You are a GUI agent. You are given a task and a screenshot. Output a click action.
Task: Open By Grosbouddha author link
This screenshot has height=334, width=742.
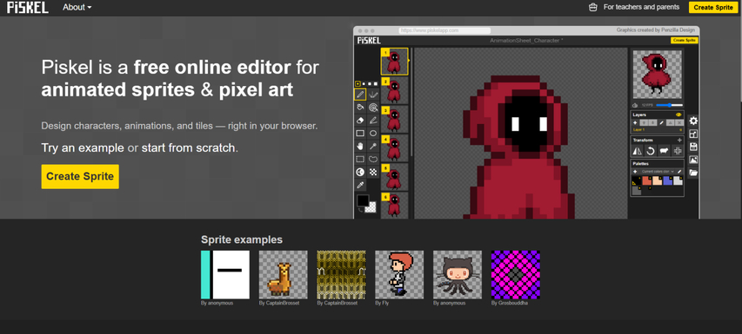click(x=510, y=303)
